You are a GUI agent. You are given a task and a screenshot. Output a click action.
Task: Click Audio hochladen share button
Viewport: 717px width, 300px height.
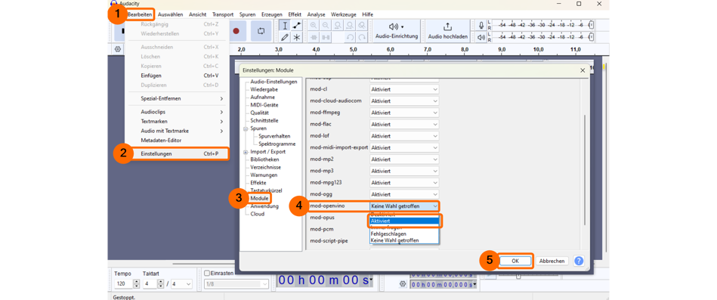448,31
